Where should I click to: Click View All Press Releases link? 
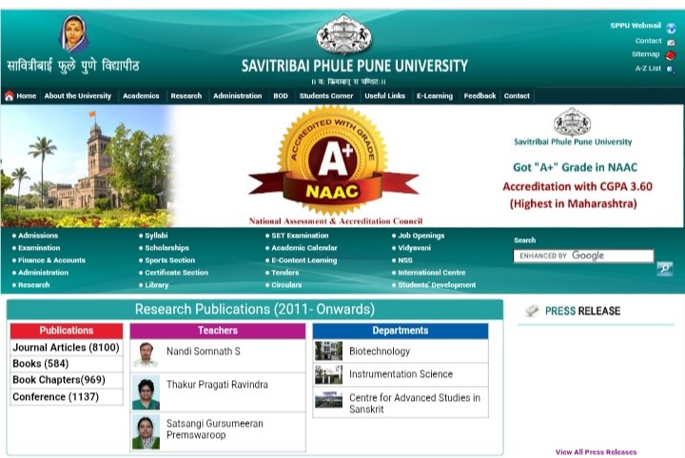pos(596,452)
